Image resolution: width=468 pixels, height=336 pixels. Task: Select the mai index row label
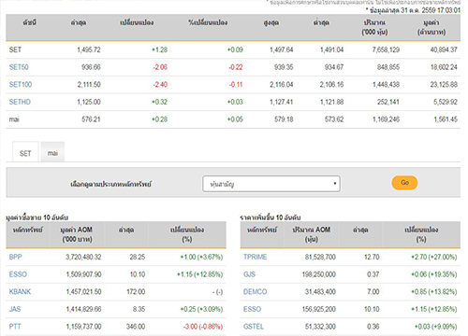coord(14,119)
